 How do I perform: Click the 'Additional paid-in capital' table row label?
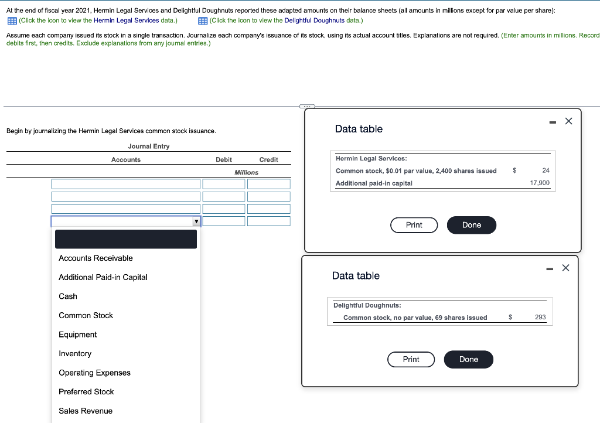click(x=374, y=183)
